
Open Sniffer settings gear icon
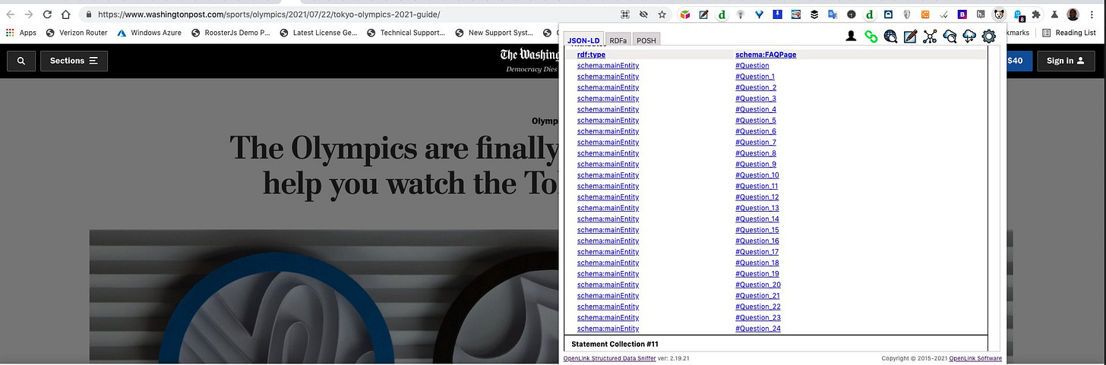click(x=989, y=36)
